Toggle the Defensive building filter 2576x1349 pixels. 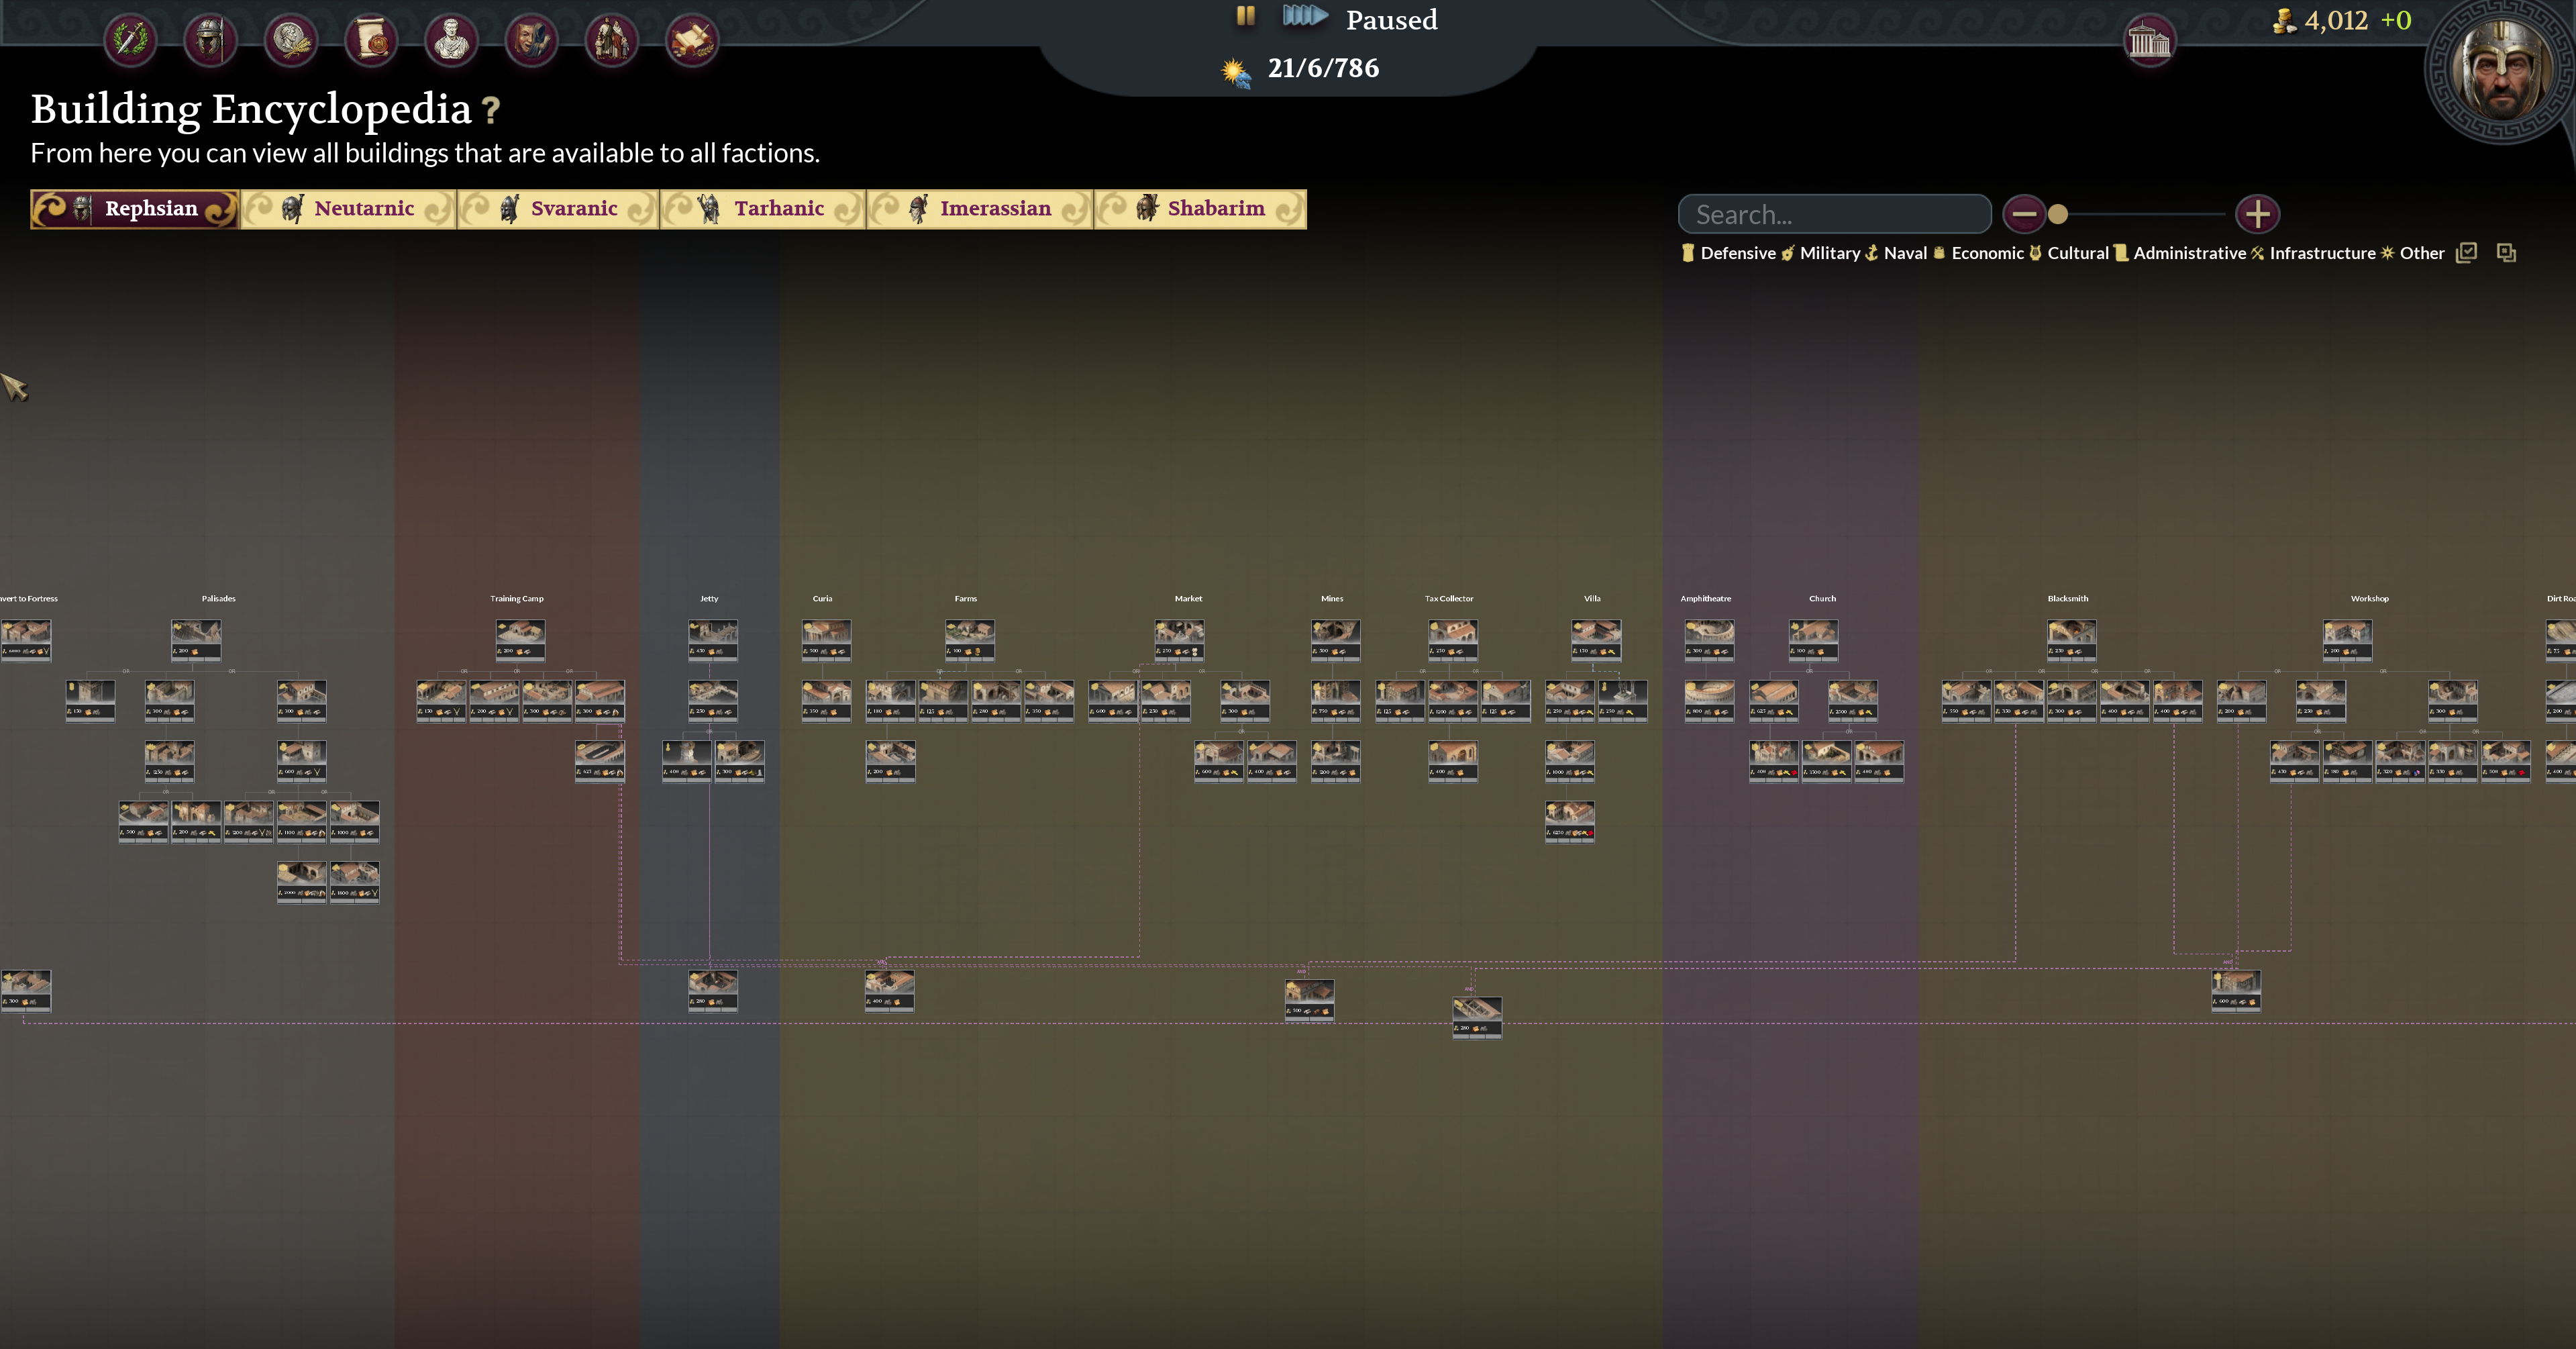(x=1729, y=253)
